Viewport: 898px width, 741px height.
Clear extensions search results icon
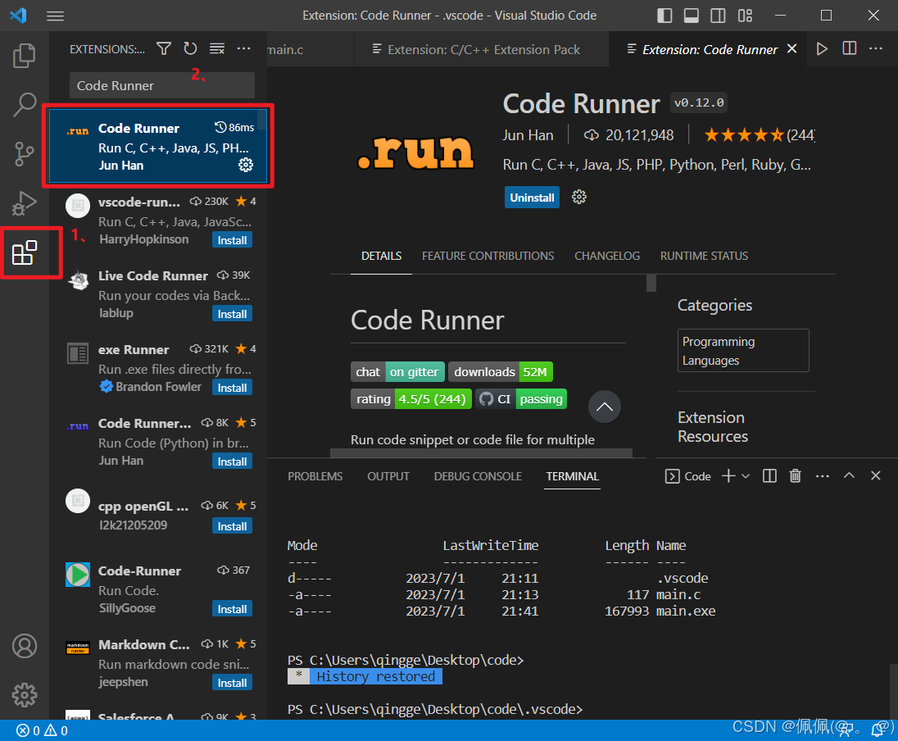(x=216, y=48)
